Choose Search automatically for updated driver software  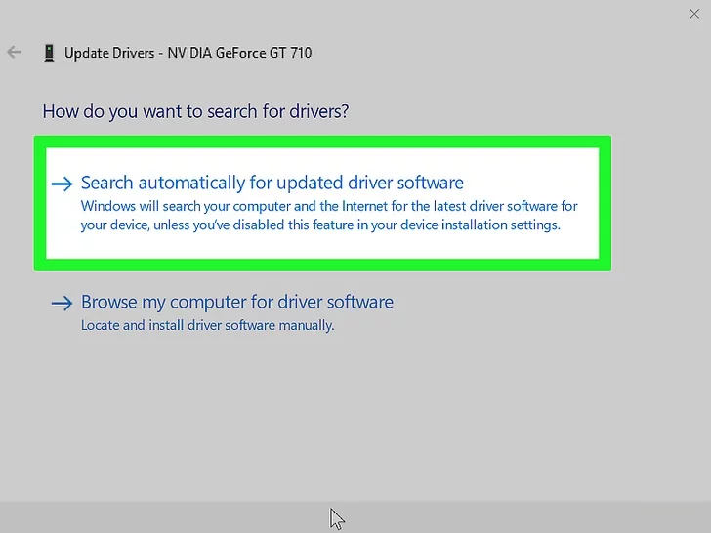[272, 183]
